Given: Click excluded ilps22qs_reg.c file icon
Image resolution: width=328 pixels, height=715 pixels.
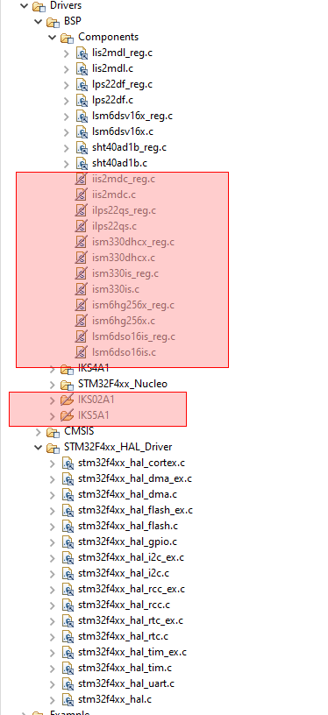Looking at the screenshot, I should [x=81, y=210].
